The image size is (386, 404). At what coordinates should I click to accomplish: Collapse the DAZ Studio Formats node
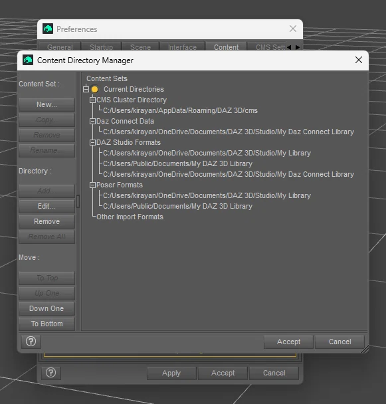pos(92,142)
